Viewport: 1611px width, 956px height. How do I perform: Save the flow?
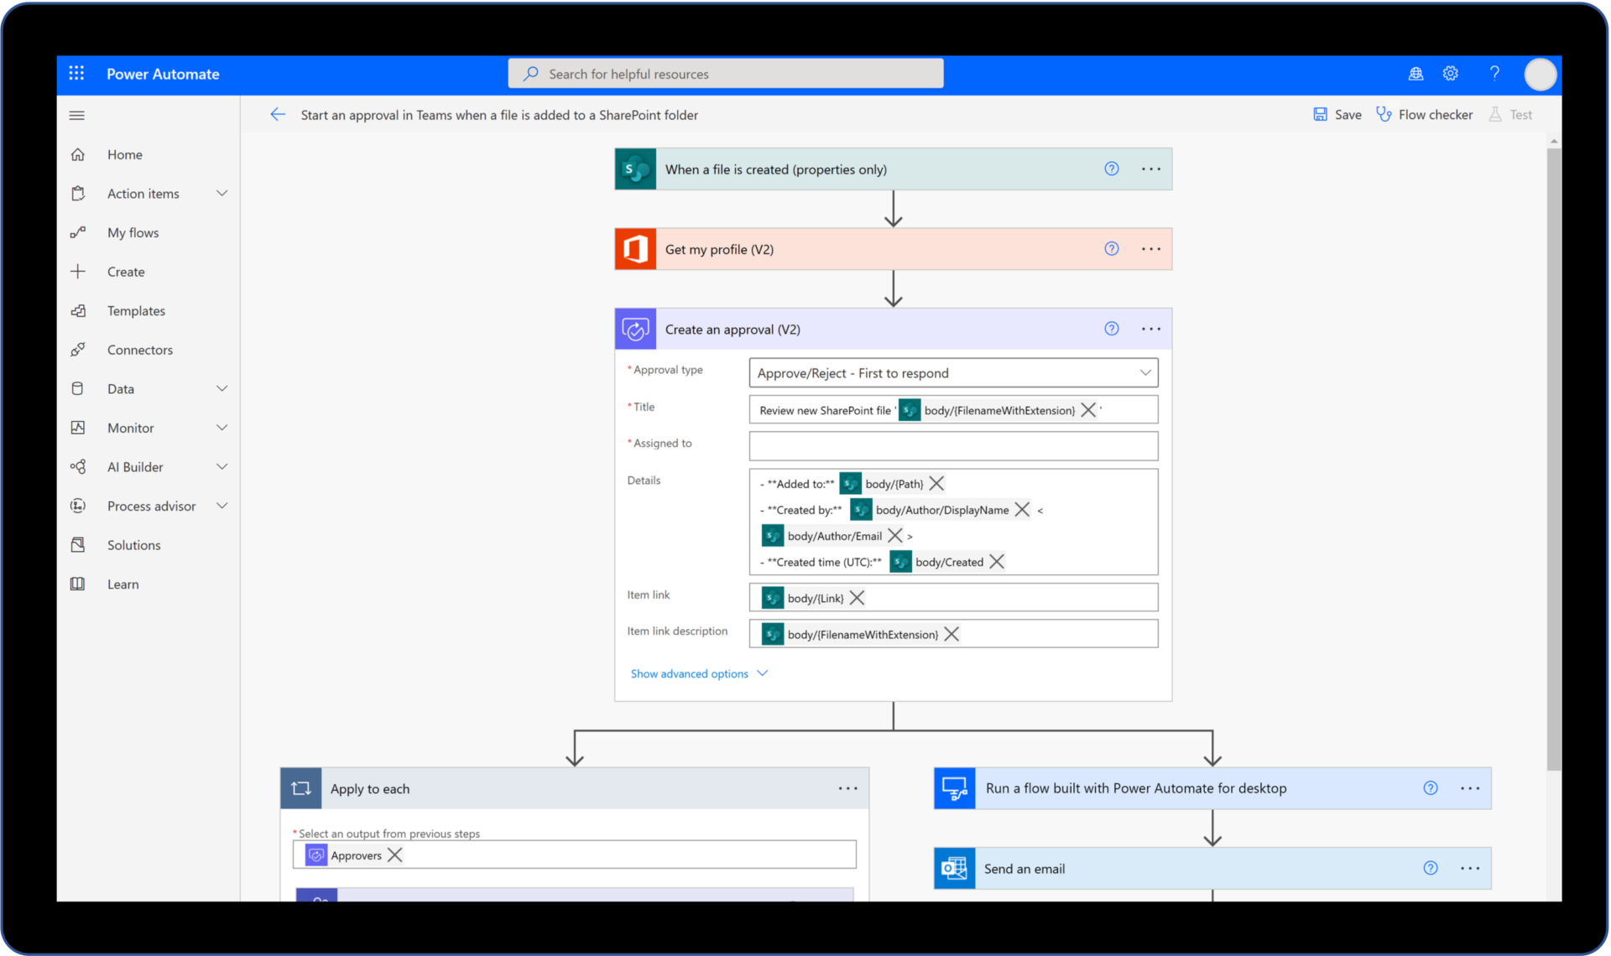(x=1337, y=114)
